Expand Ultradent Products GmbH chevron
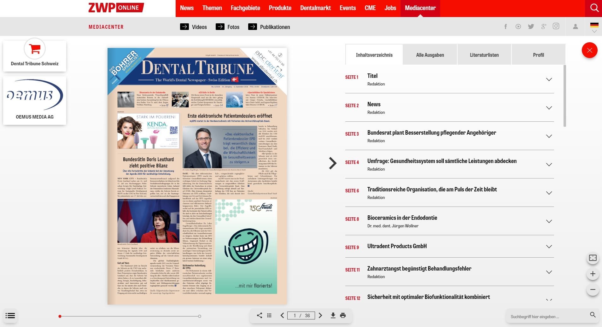 [549, 247]
